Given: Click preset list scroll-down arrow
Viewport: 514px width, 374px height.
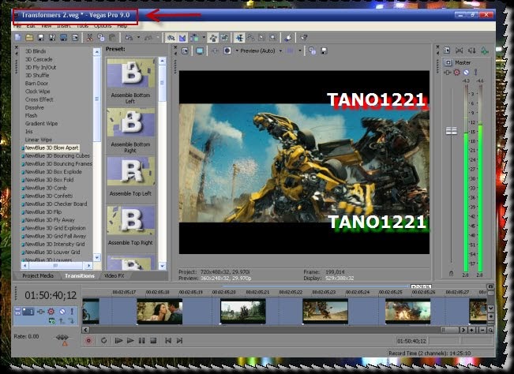Looking at the screenshot, I should click(163, 266).
